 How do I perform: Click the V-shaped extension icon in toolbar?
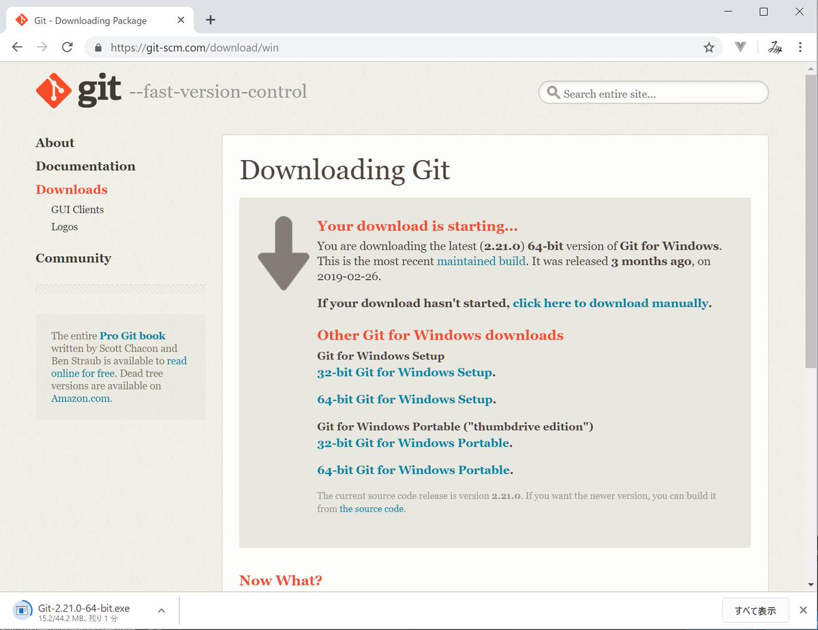(741, 47)
